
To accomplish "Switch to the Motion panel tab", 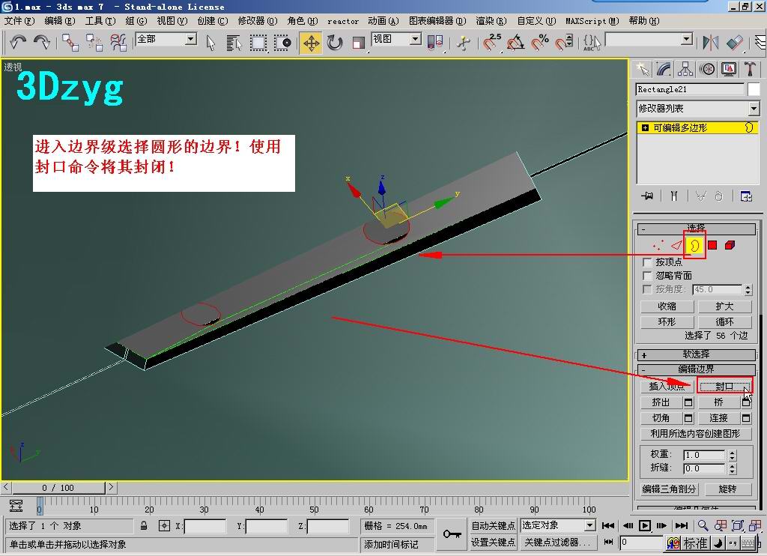I will tap(707, 69).
